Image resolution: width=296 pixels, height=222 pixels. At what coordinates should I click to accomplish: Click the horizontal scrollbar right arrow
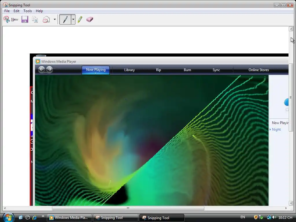286,208
